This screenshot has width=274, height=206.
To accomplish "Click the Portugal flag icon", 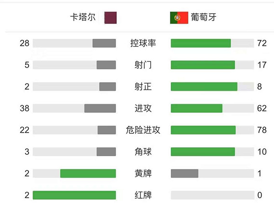I will tap(179, 18).
